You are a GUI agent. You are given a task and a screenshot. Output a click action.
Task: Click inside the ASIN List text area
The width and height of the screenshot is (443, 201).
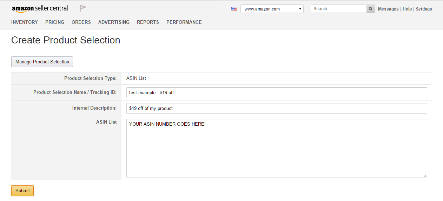tap(277, 148)
